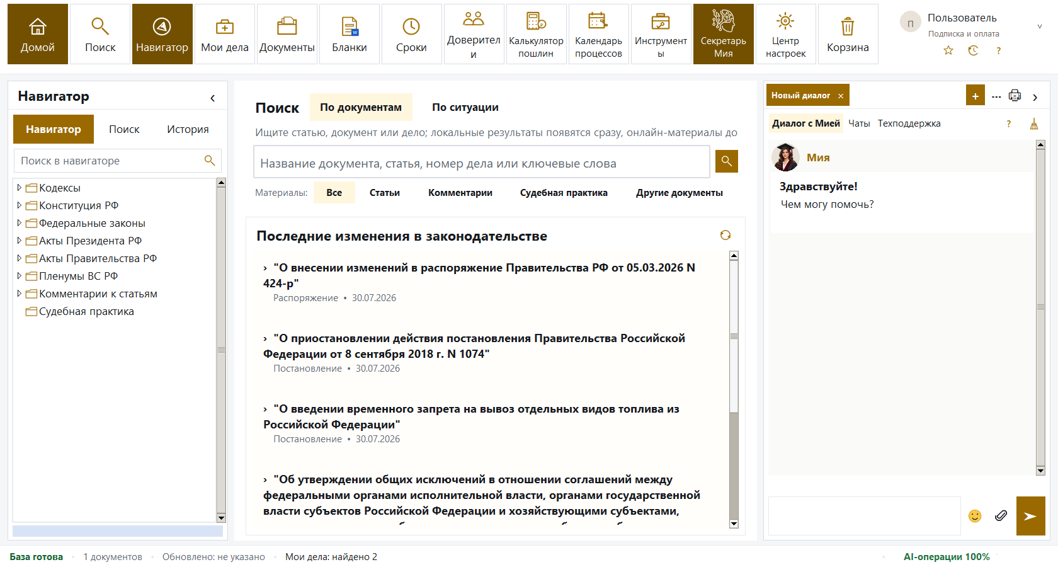Open the emoji picker in chat

(975, 516)
